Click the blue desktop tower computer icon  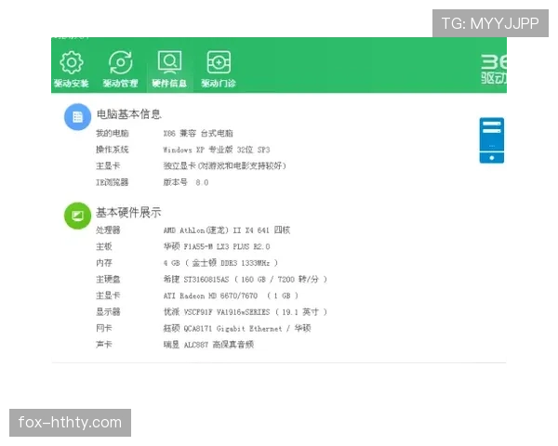491,140
